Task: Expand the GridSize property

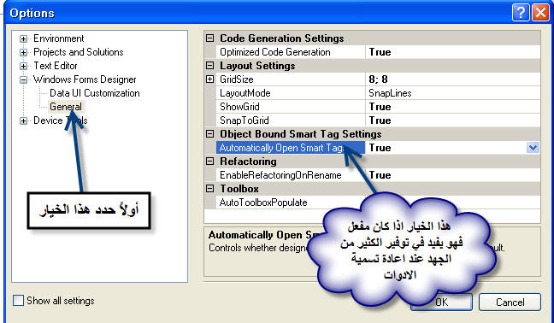Action: tap(209, 79)
